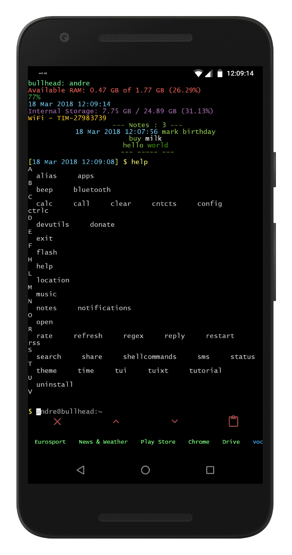Tap the up-arrow previous command icon
Viewport: 292px width, 555px height.
tap(116, 421)
